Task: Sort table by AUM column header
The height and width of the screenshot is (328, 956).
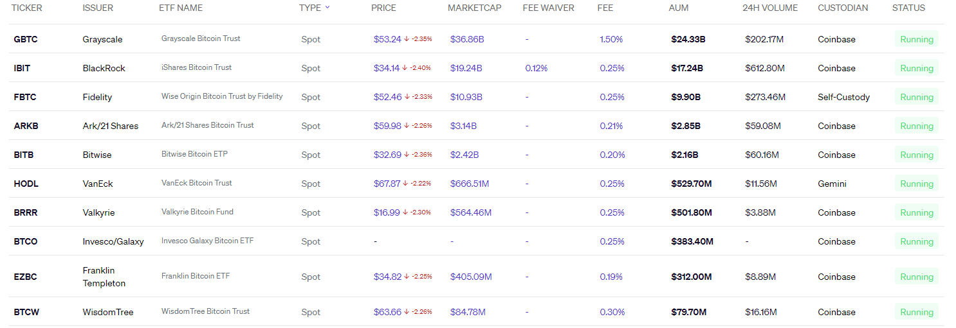Action: [678, 8]
